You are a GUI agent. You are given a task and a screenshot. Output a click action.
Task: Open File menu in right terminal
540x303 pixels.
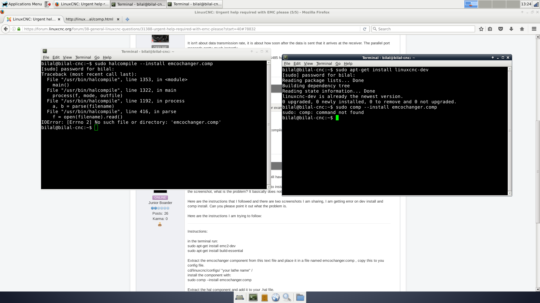point(287,63)
